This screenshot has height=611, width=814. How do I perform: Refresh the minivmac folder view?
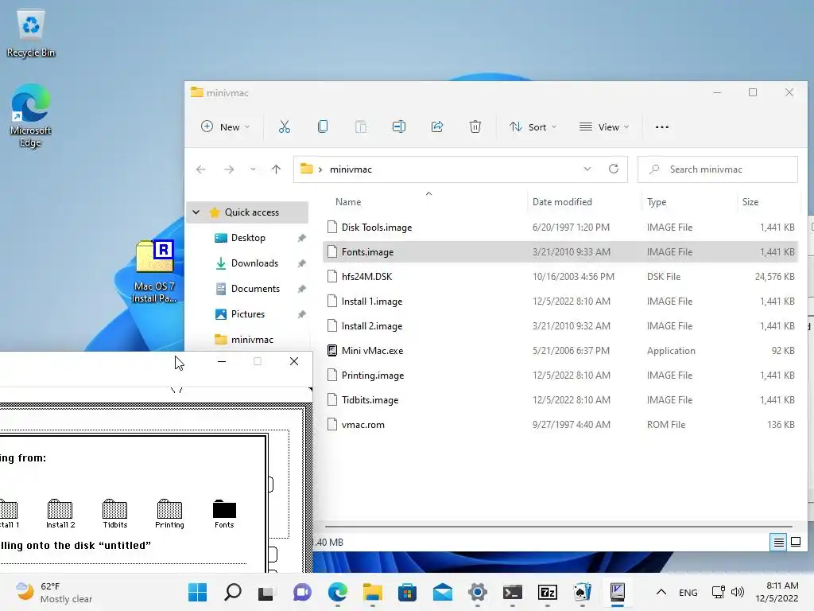614,169
